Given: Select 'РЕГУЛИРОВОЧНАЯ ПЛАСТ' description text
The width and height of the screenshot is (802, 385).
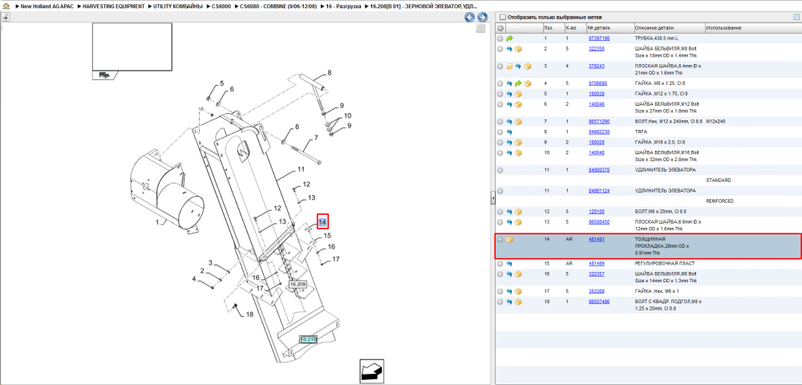Looking at the screenshot, I should click(x=664, y=264).
